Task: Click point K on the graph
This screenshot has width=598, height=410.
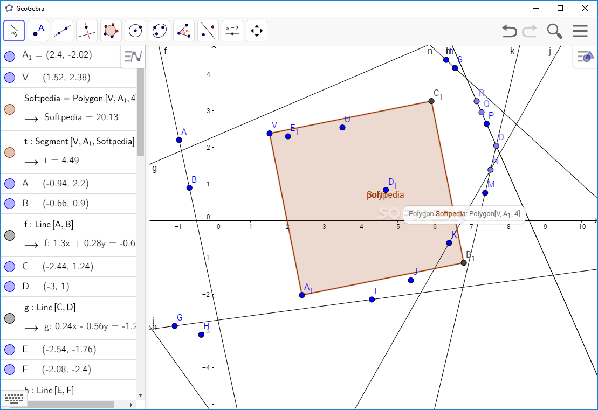Action: tap(449, 243)
